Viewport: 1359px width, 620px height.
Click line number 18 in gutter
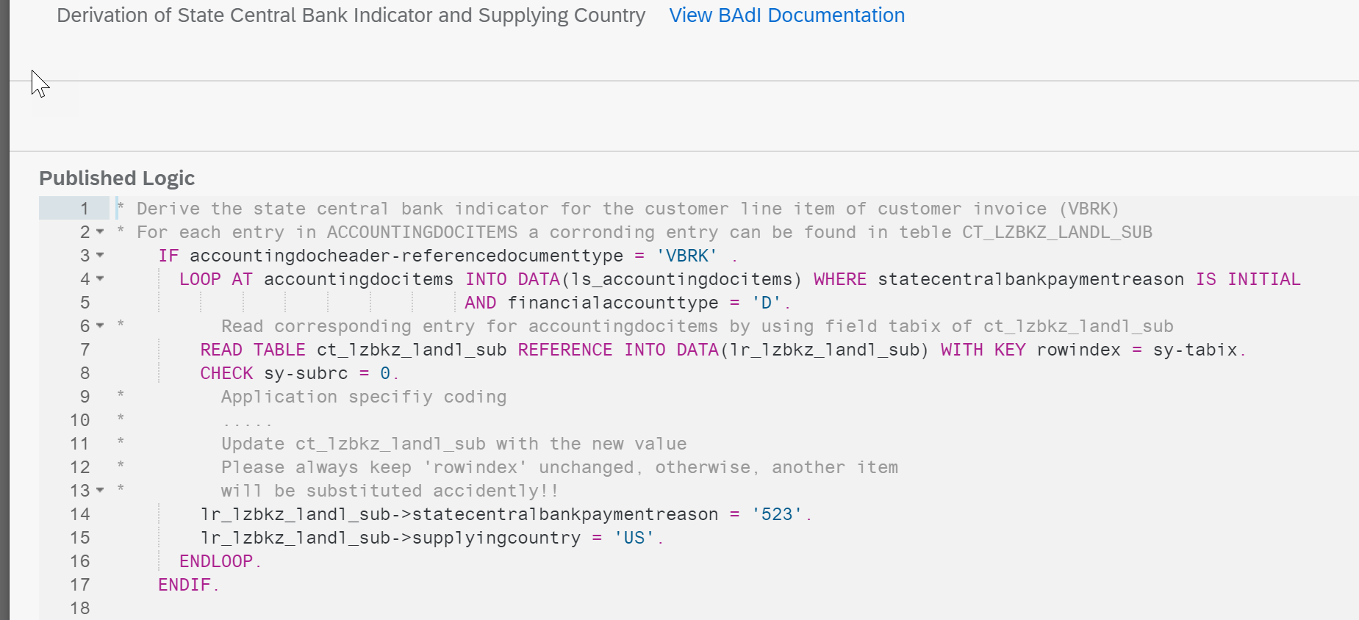(80, 608)
